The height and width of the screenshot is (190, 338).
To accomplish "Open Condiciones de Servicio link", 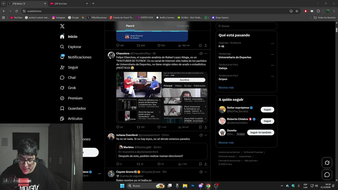I will click(x=229, y=152).
